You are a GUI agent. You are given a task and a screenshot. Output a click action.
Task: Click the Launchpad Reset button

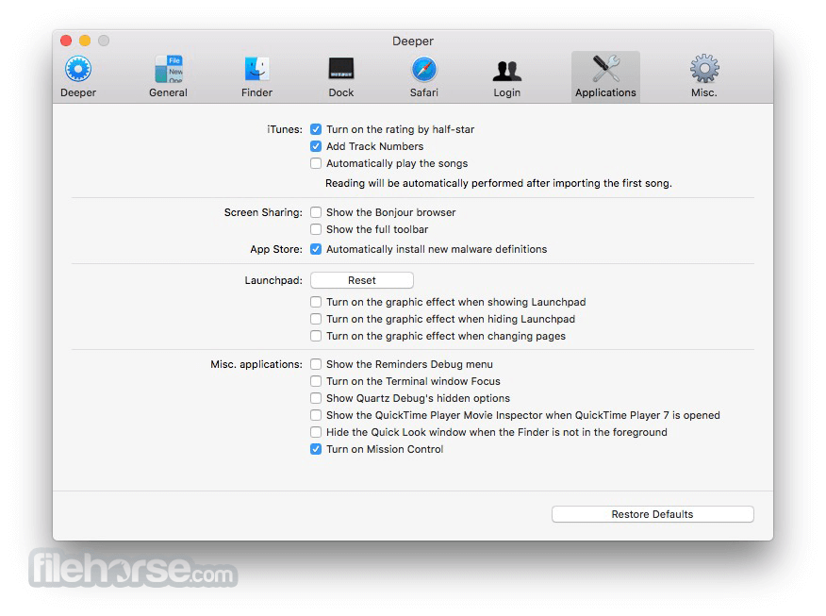click(x=362, y=280)
